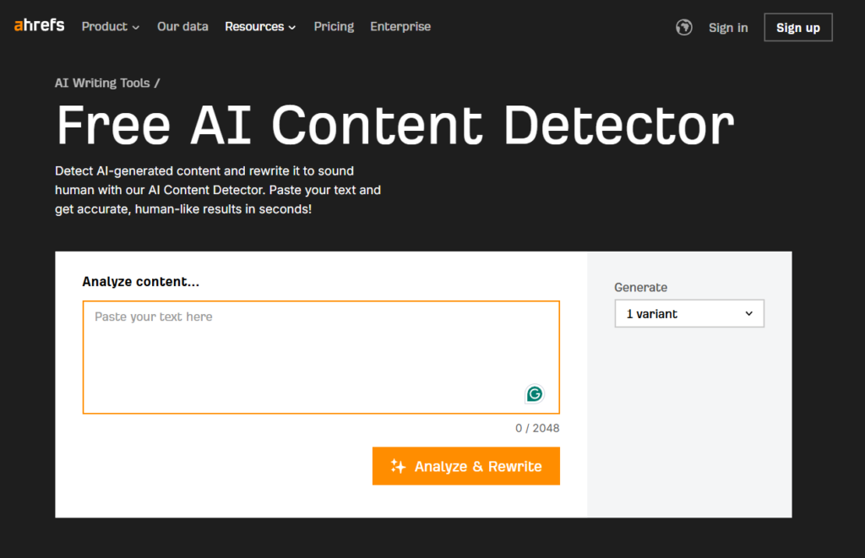Screen dimensions: 865x558
Task: Follow the AI Writing Tools breadcrumb
Action: click(x=102, y=83)
